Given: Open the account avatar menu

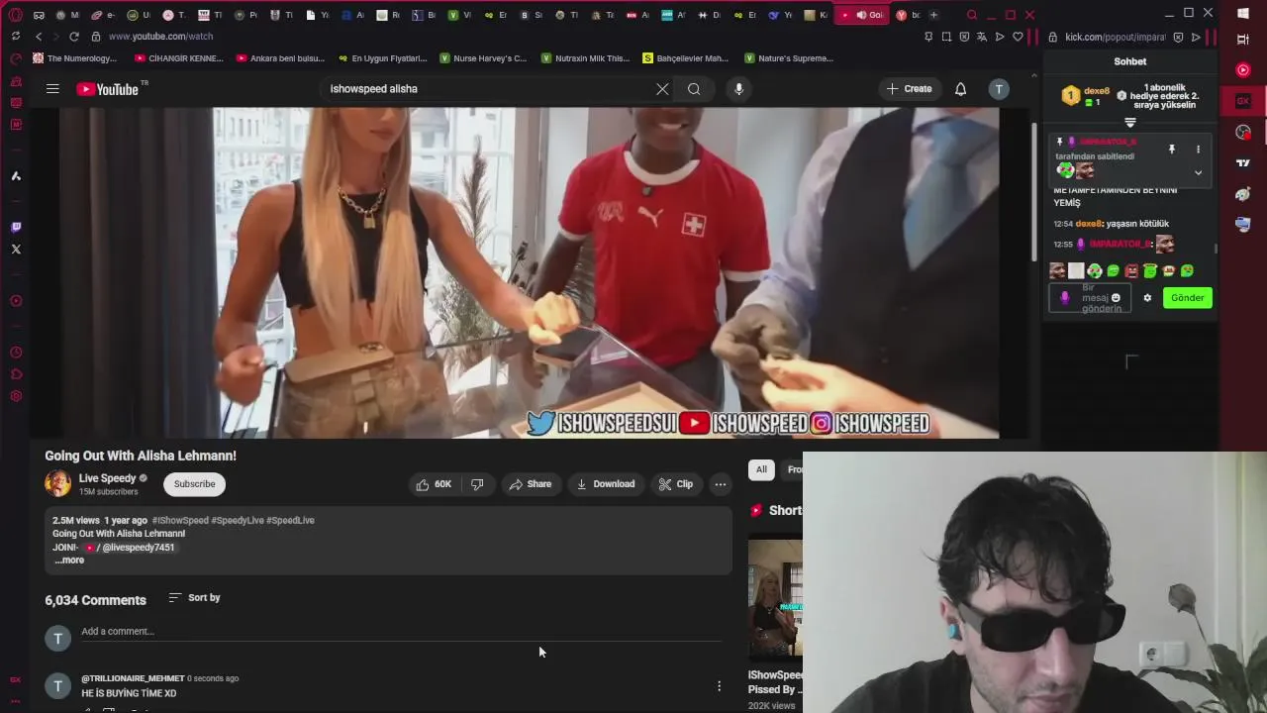Looking at the screenshot, I should [999, 89].
